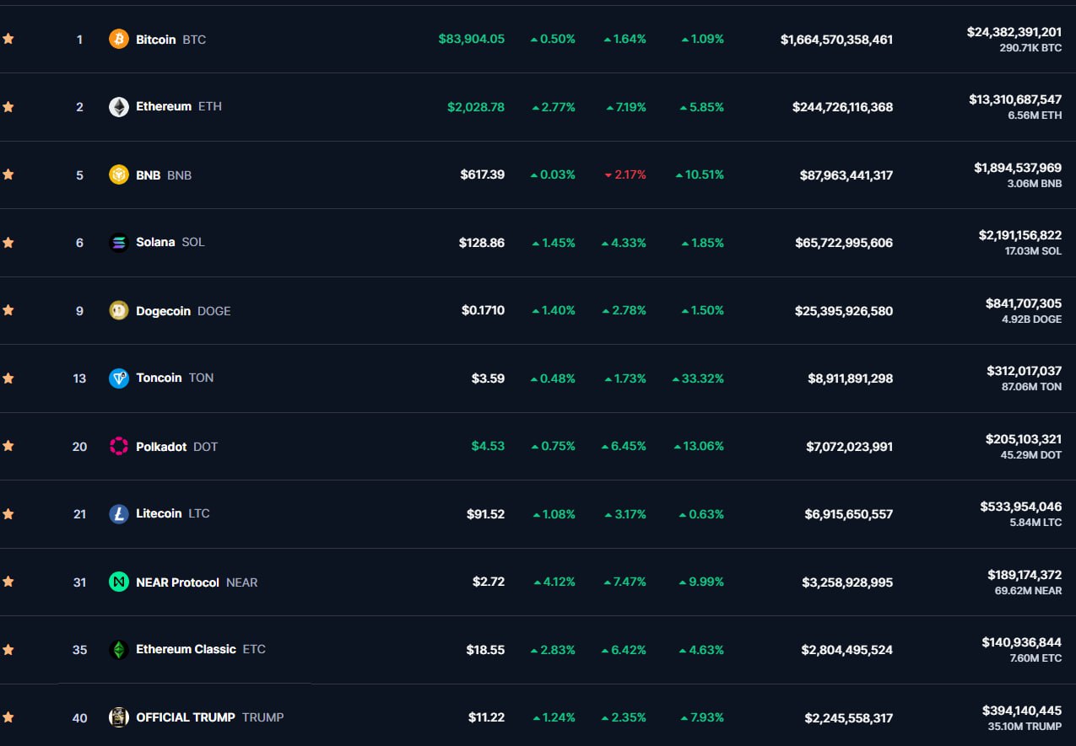Click the pink Polkadot logo
The height and width of the screenshot is (746, 1076).
pyautogui.click(x=119, y=446)
